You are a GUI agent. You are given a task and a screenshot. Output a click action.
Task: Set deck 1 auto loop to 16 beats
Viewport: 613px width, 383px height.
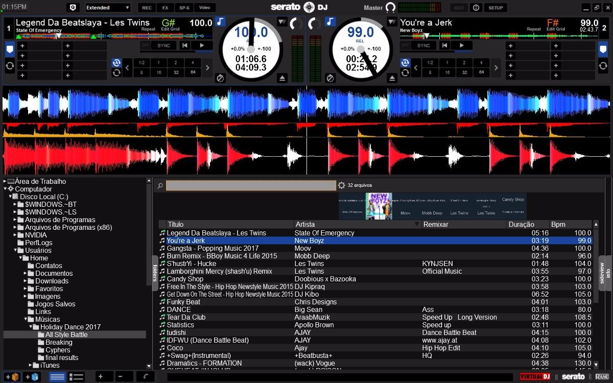pyautogui.click(x=158, y=73)
